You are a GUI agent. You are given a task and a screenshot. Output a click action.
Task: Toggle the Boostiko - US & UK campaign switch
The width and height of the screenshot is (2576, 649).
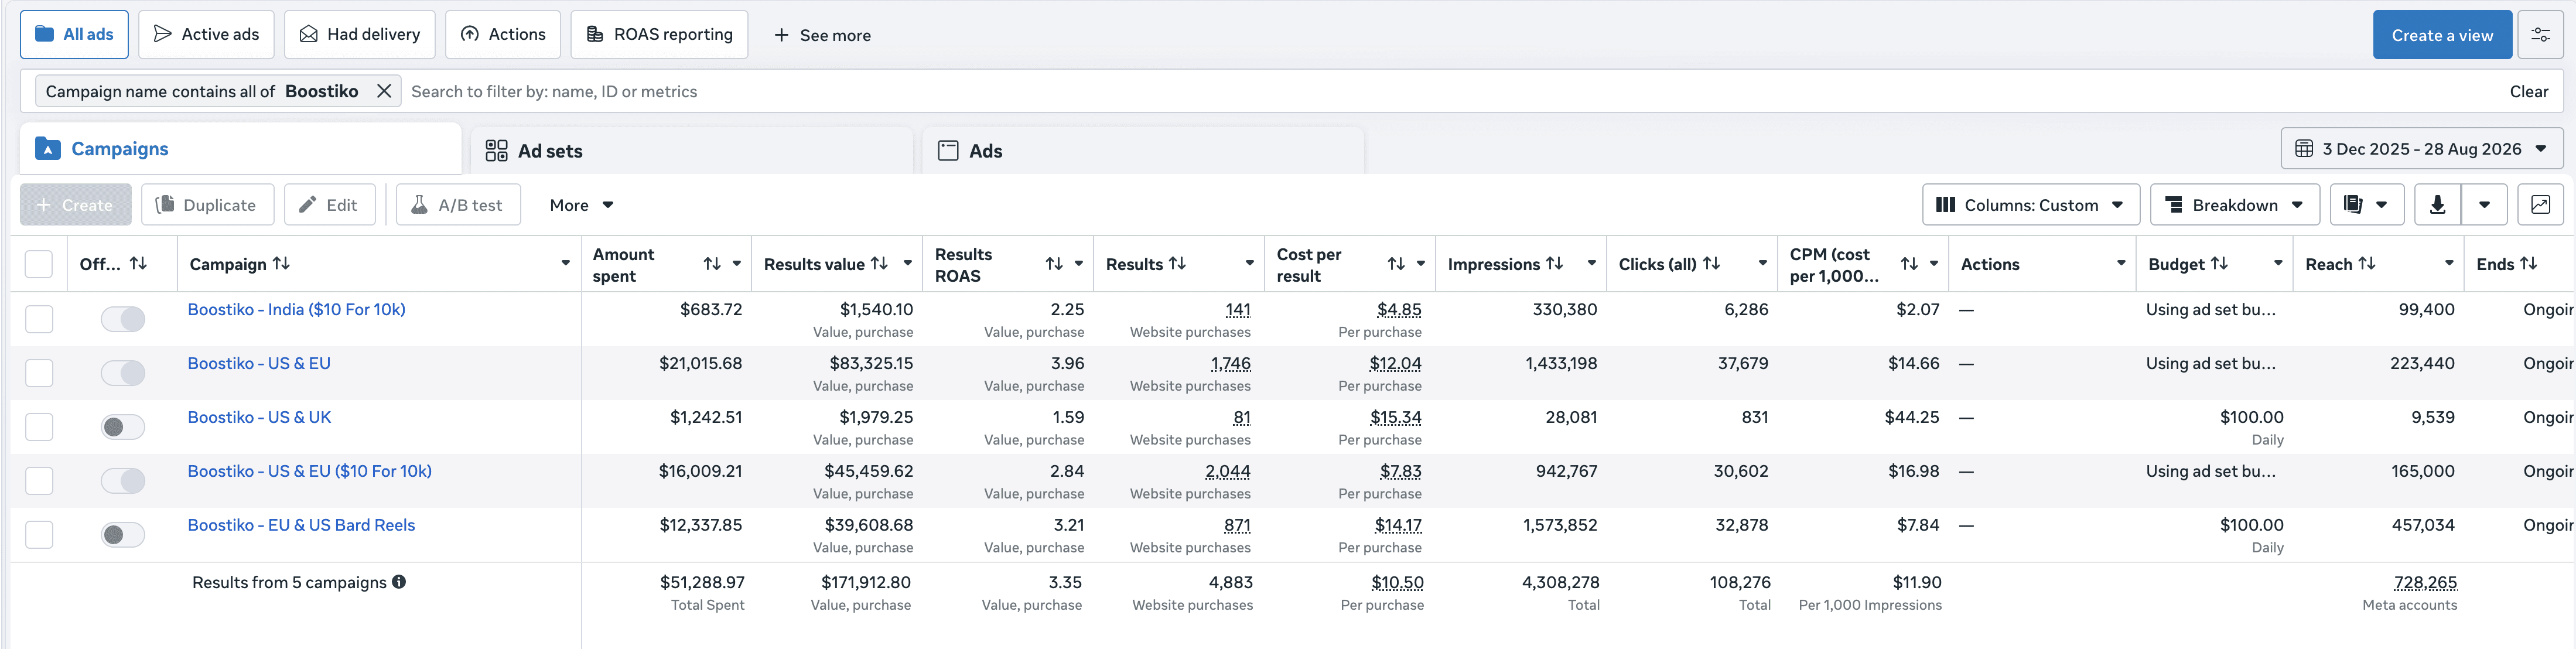tap(123, 427)
